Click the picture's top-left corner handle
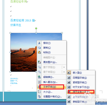Viewport: 107px width, 105px height. tap(10, 33)
